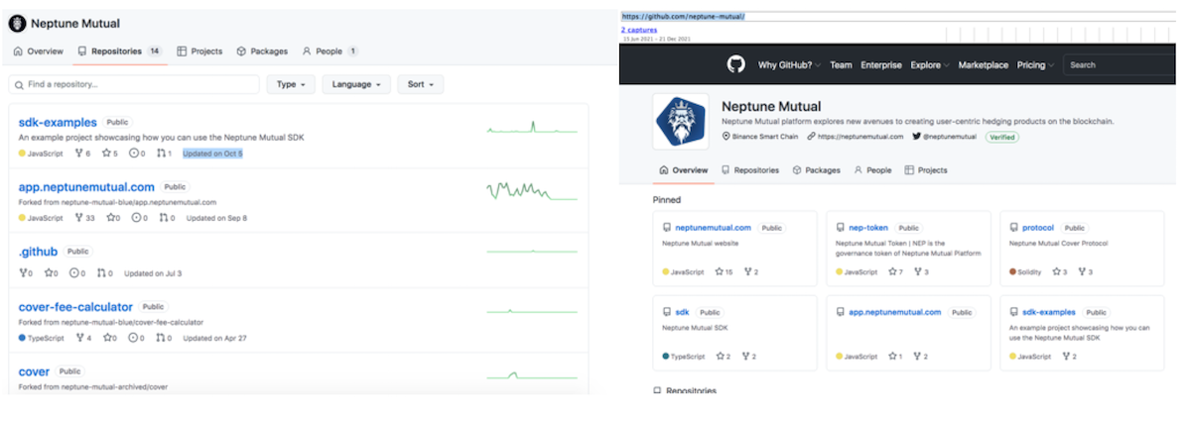Go to the Overview tab beside Repositories 14
This screenshot has width=1191, height=421.
click(x=39, y=52)
